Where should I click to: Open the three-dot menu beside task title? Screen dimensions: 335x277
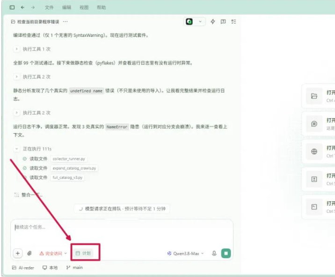tap(65, 21)
